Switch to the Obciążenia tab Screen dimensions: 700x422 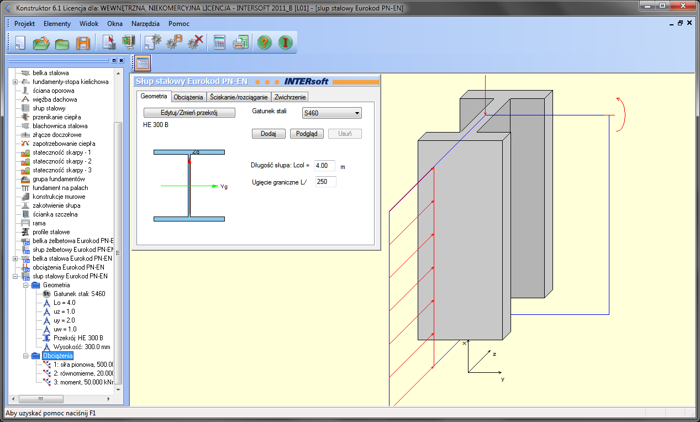[x=188, y=97]
